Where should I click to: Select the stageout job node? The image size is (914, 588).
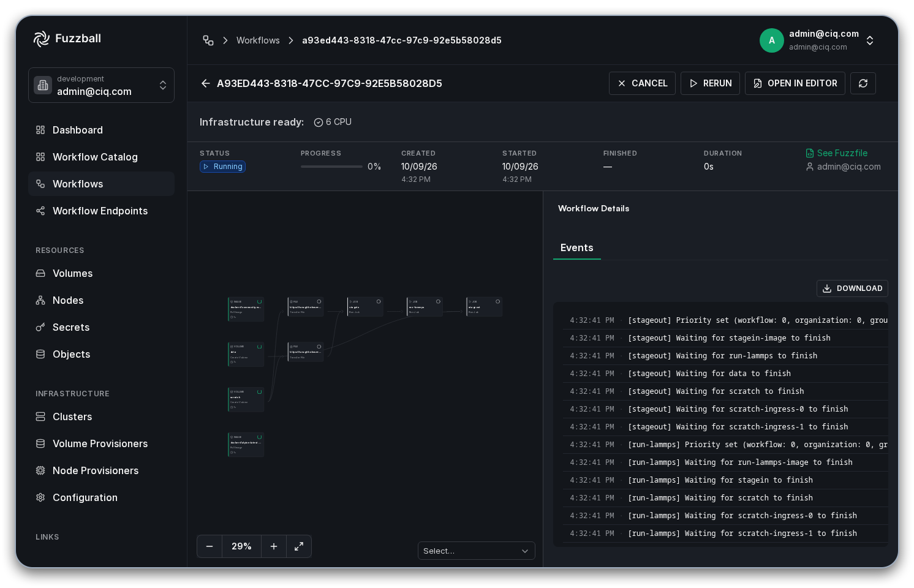coord(484,306)
